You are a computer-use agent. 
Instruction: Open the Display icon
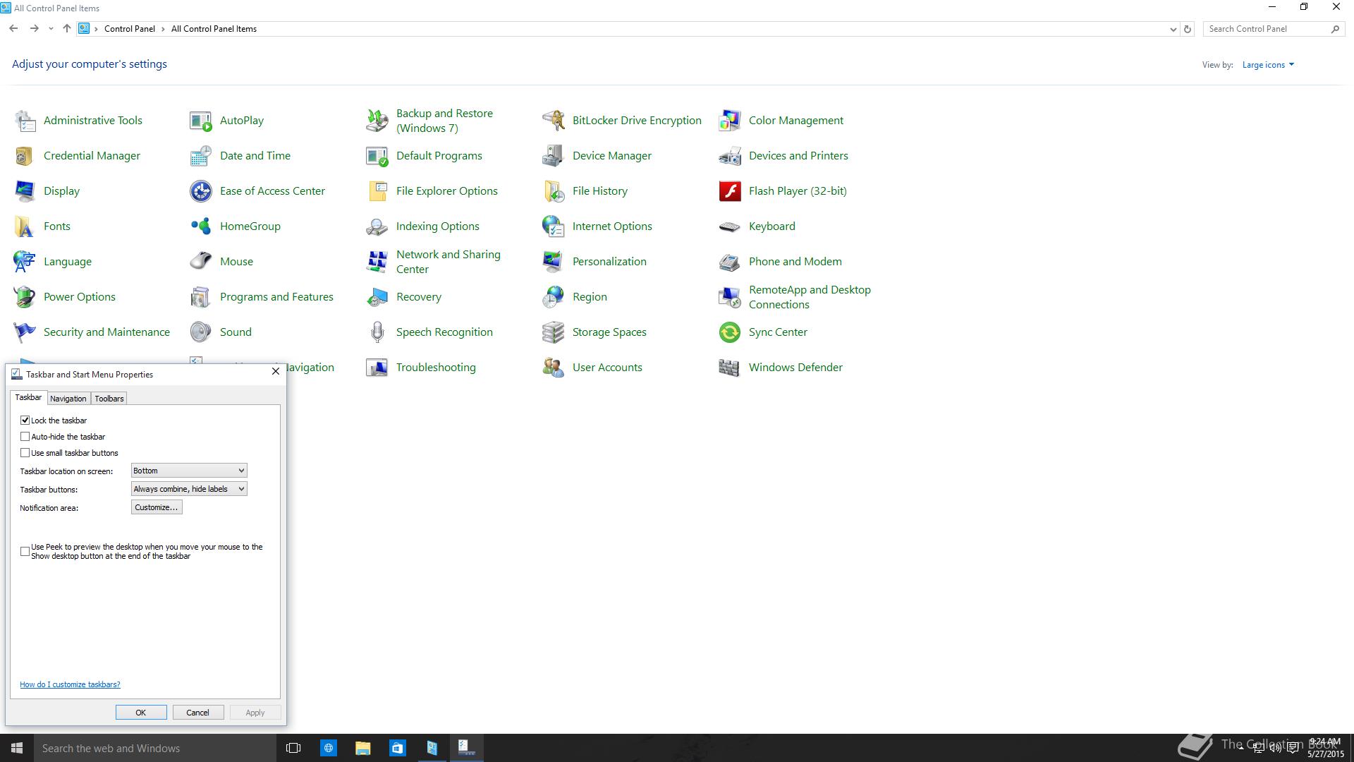click(x=25, y=191)
